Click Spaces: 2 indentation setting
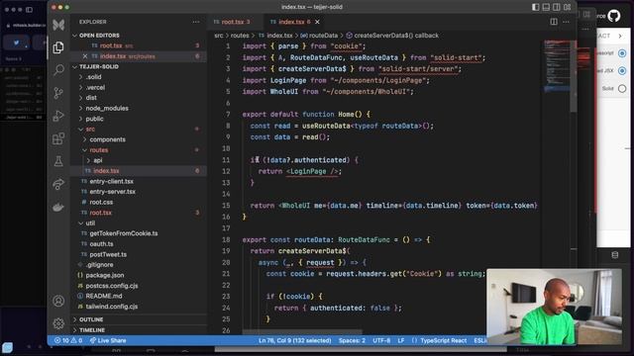Image resolution: width=634 pixels, height=356 pixels. [352, 340]
